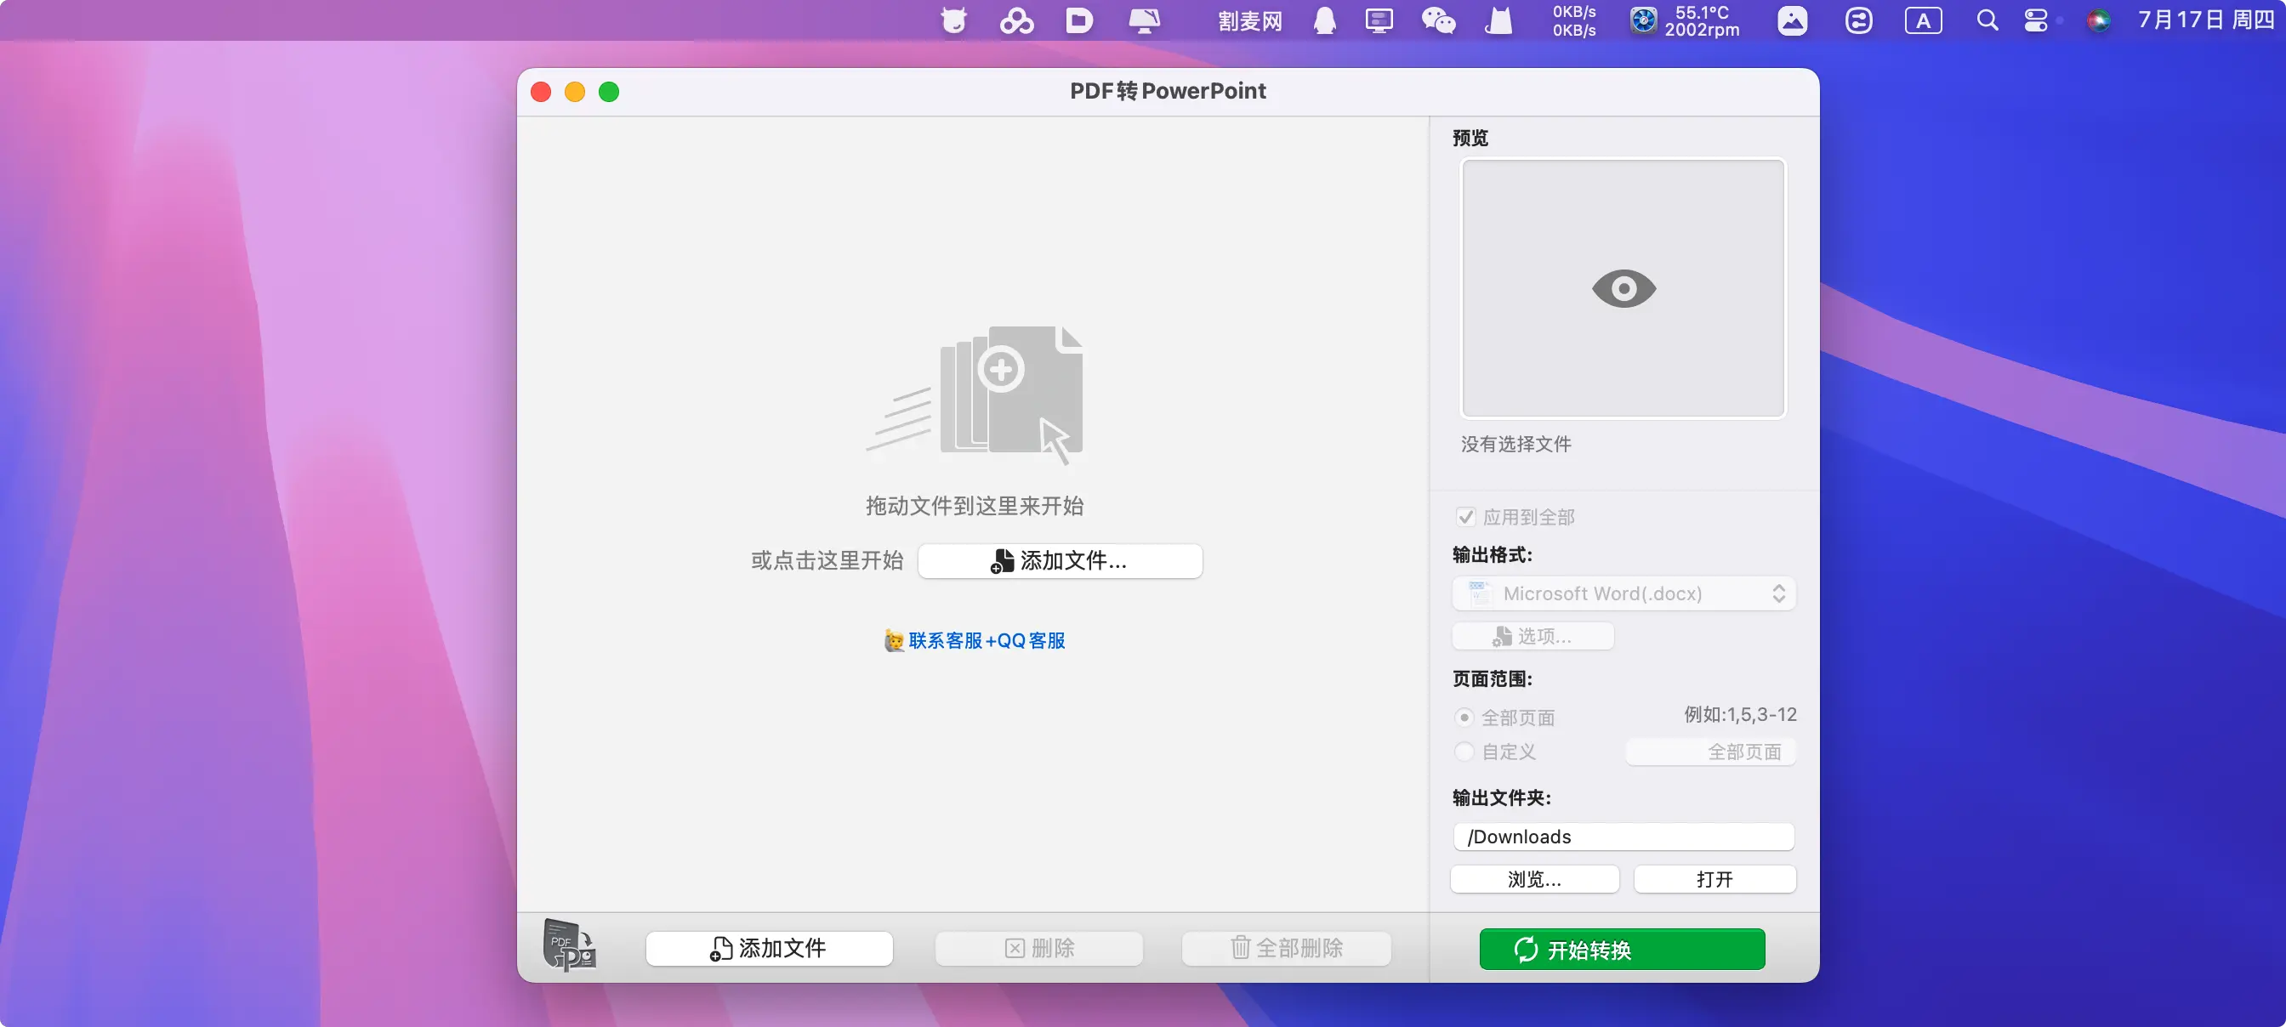Click the QQ bell notification menu bar icon
This screenshot has height=1027, width=2286.
1324,20
